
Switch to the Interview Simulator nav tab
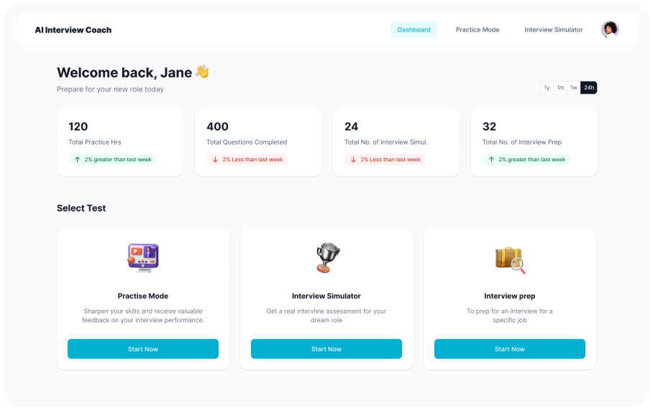point(554,29)
